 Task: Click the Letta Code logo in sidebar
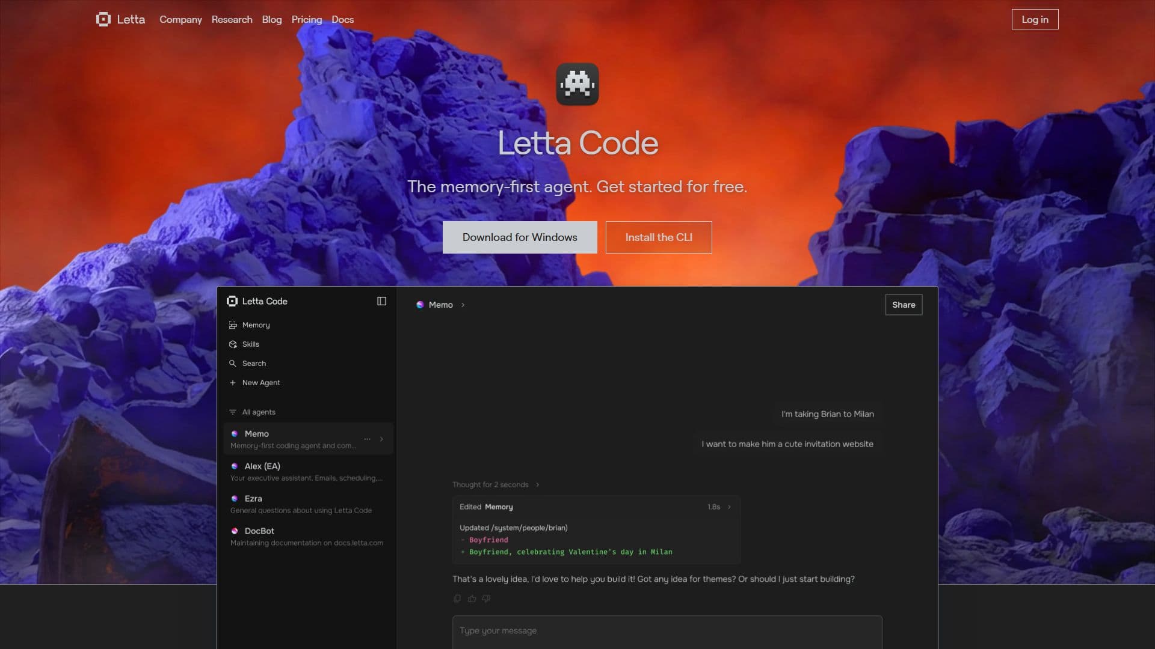[232, 301]
